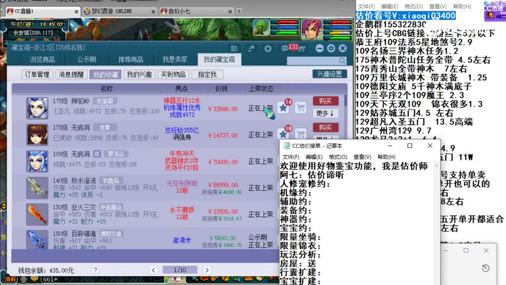Open new browser tab with plus button
This screenshot has height=285, width=506.
pyautogui.click(x=239, y=11)
